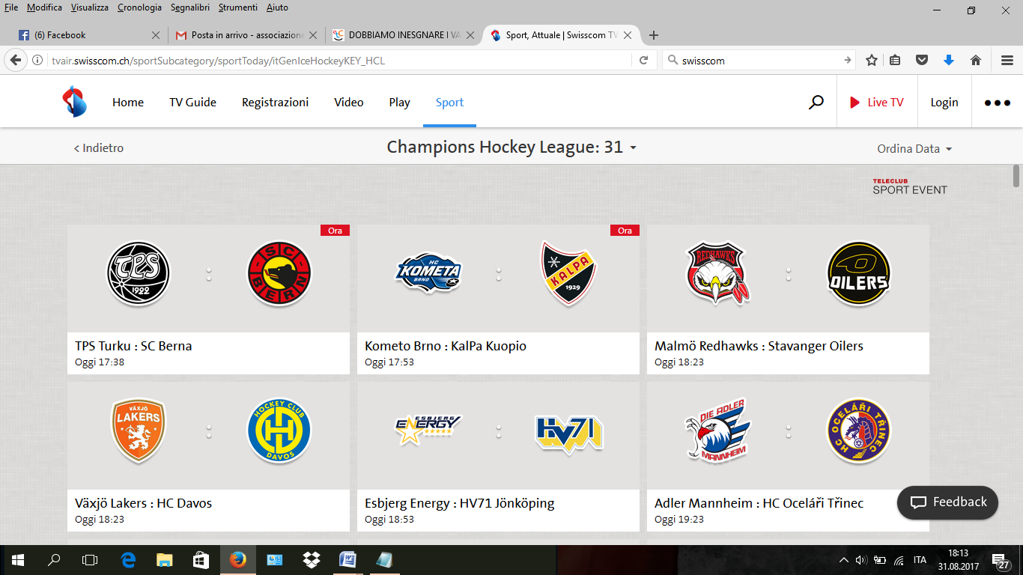Open the Firefox hamburger menu
Viewport: 1023px width, 575px height.
point(1007,61)
